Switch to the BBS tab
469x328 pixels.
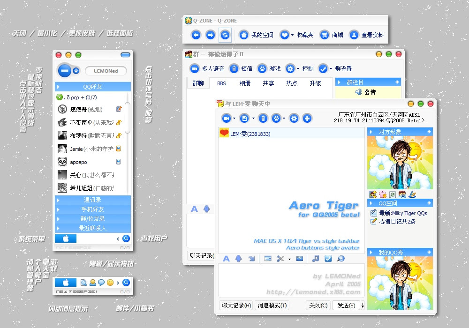[221, 83]
